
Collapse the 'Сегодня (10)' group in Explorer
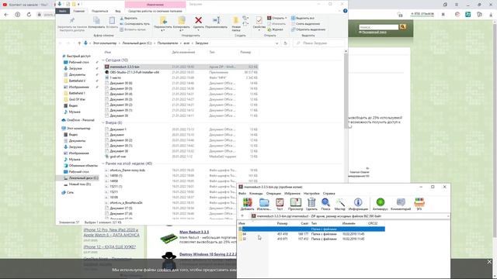pos(103,60)
